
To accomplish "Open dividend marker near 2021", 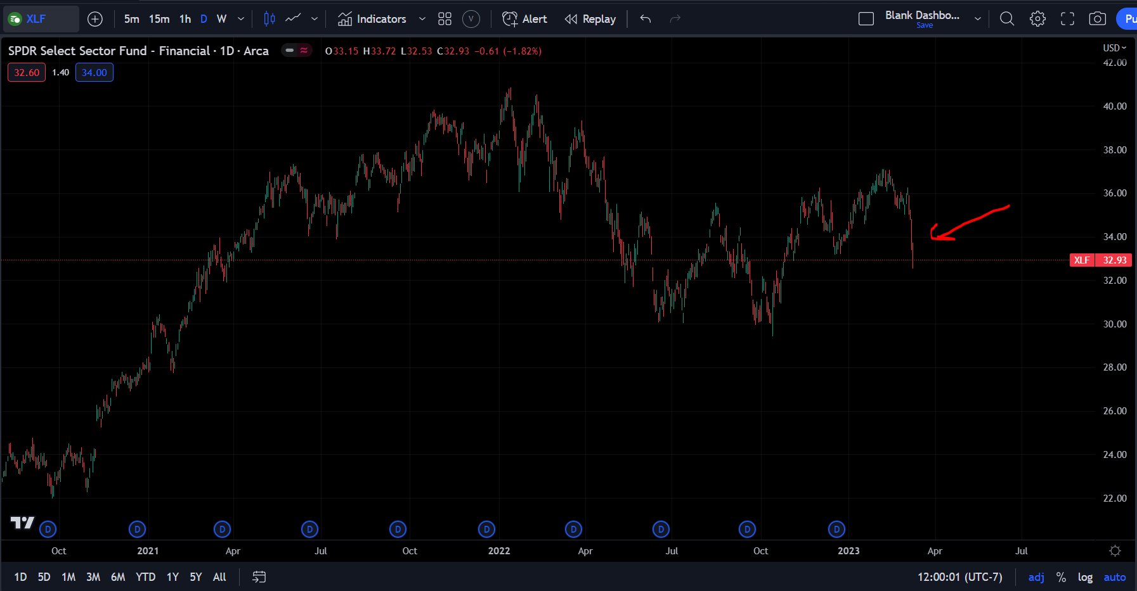I will click(137, 529).
